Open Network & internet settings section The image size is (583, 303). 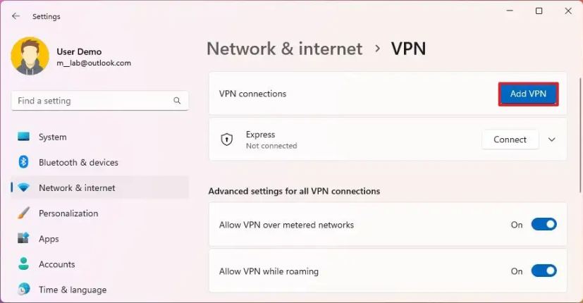coord(77,188)
